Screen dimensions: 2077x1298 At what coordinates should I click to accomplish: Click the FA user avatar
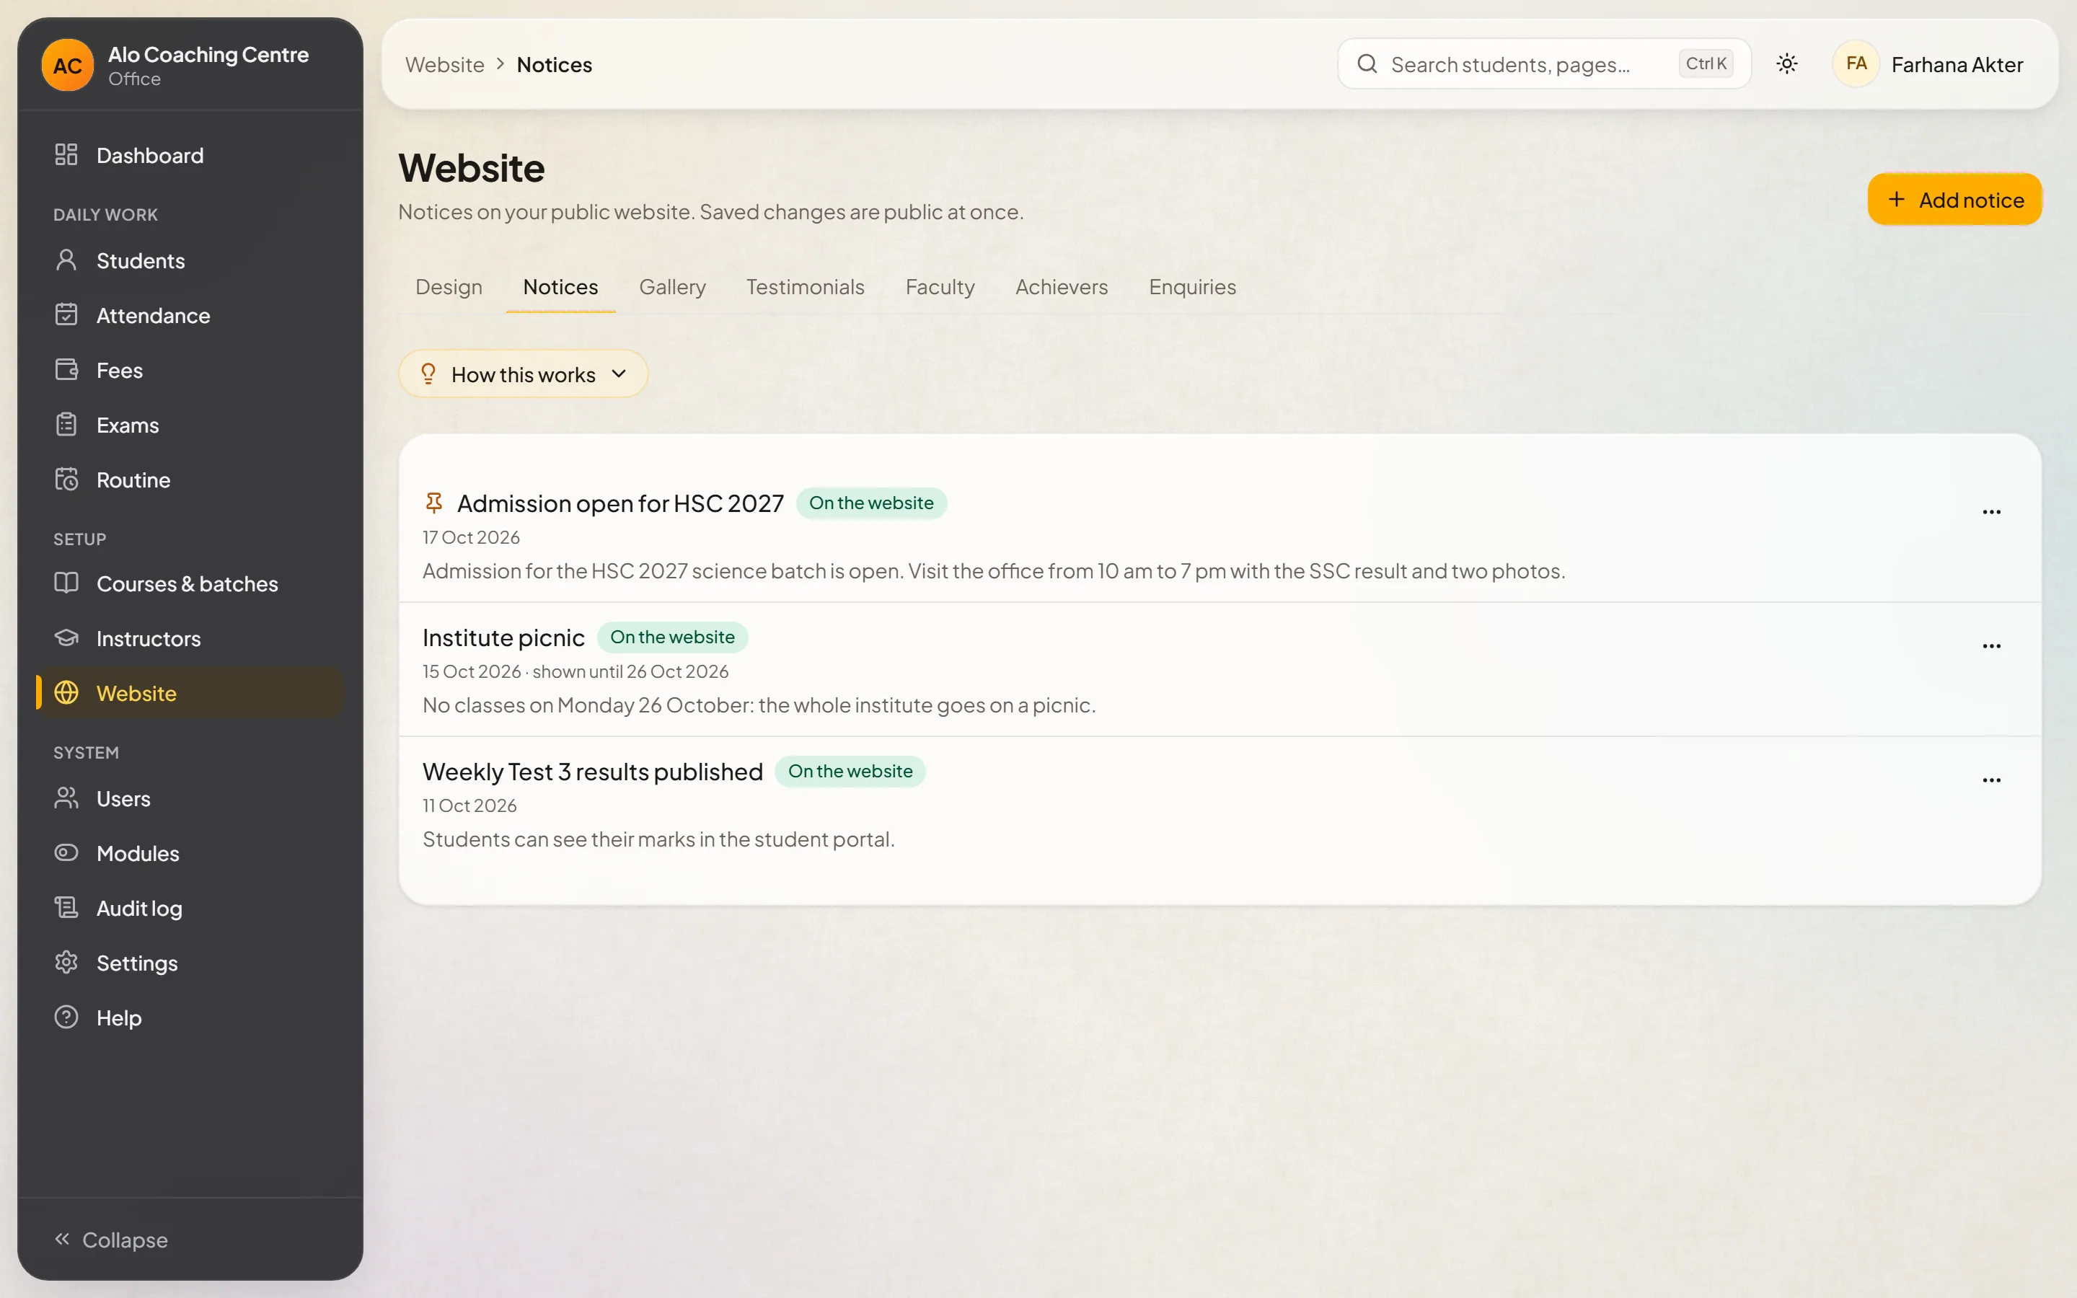[x=1856, y=63]
